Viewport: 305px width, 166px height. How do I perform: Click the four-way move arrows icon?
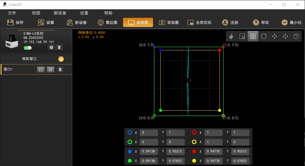(x=285, y=36)
